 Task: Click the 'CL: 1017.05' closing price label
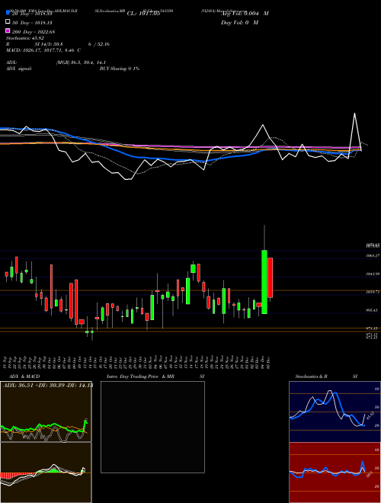point(143,14)
